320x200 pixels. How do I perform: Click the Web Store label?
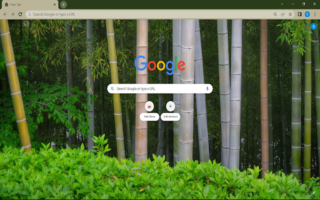point(149,116)
